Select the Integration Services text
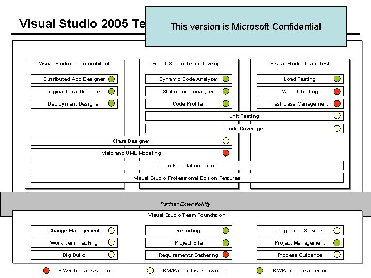371x278 pixels. [x=299, y=231]
